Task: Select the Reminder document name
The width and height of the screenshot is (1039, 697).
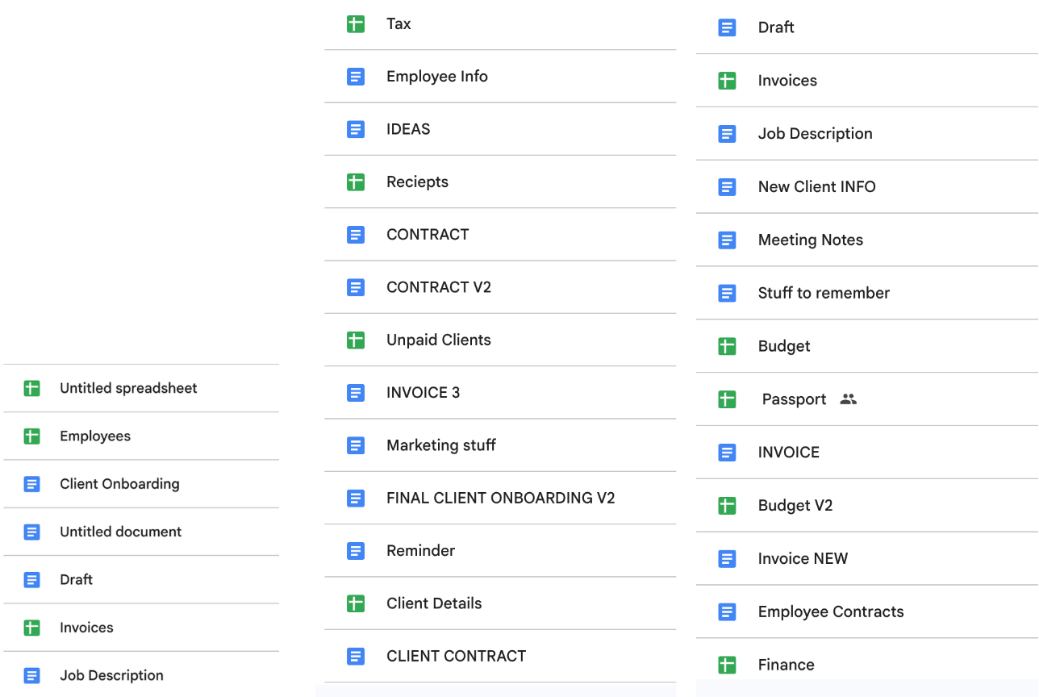Action: click(x=421, y=550)
